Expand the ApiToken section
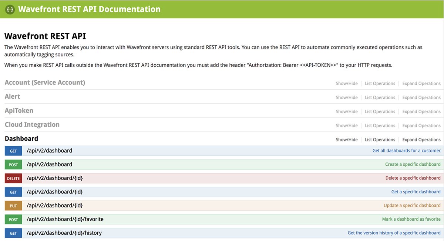444x241 pixels. click(19, 111)
